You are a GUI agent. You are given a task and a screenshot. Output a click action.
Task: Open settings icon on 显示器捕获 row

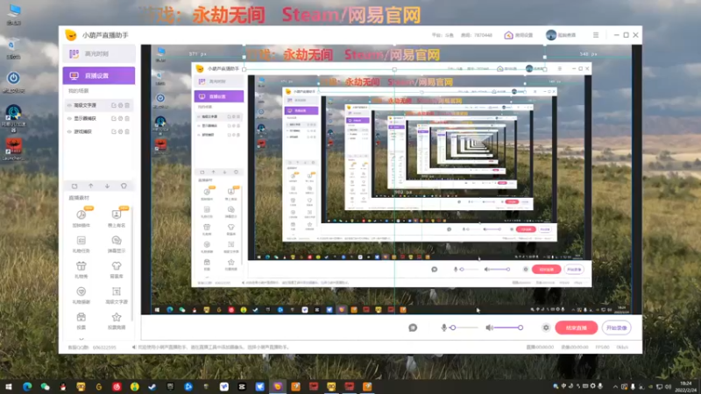pyautogui.click(x=120, y=118)
